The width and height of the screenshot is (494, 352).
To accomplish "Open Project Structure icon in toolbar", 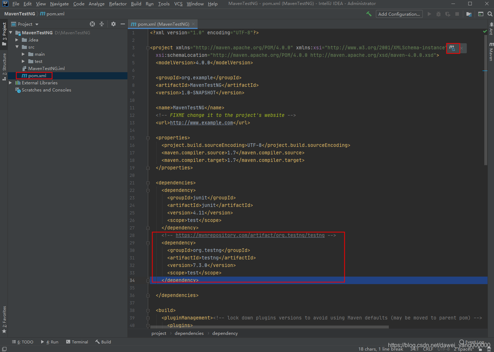I will coord(469,14).
